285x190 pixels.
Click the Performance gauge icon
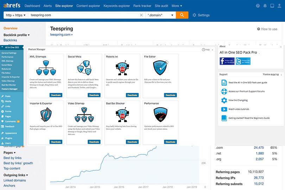point(160,114)
